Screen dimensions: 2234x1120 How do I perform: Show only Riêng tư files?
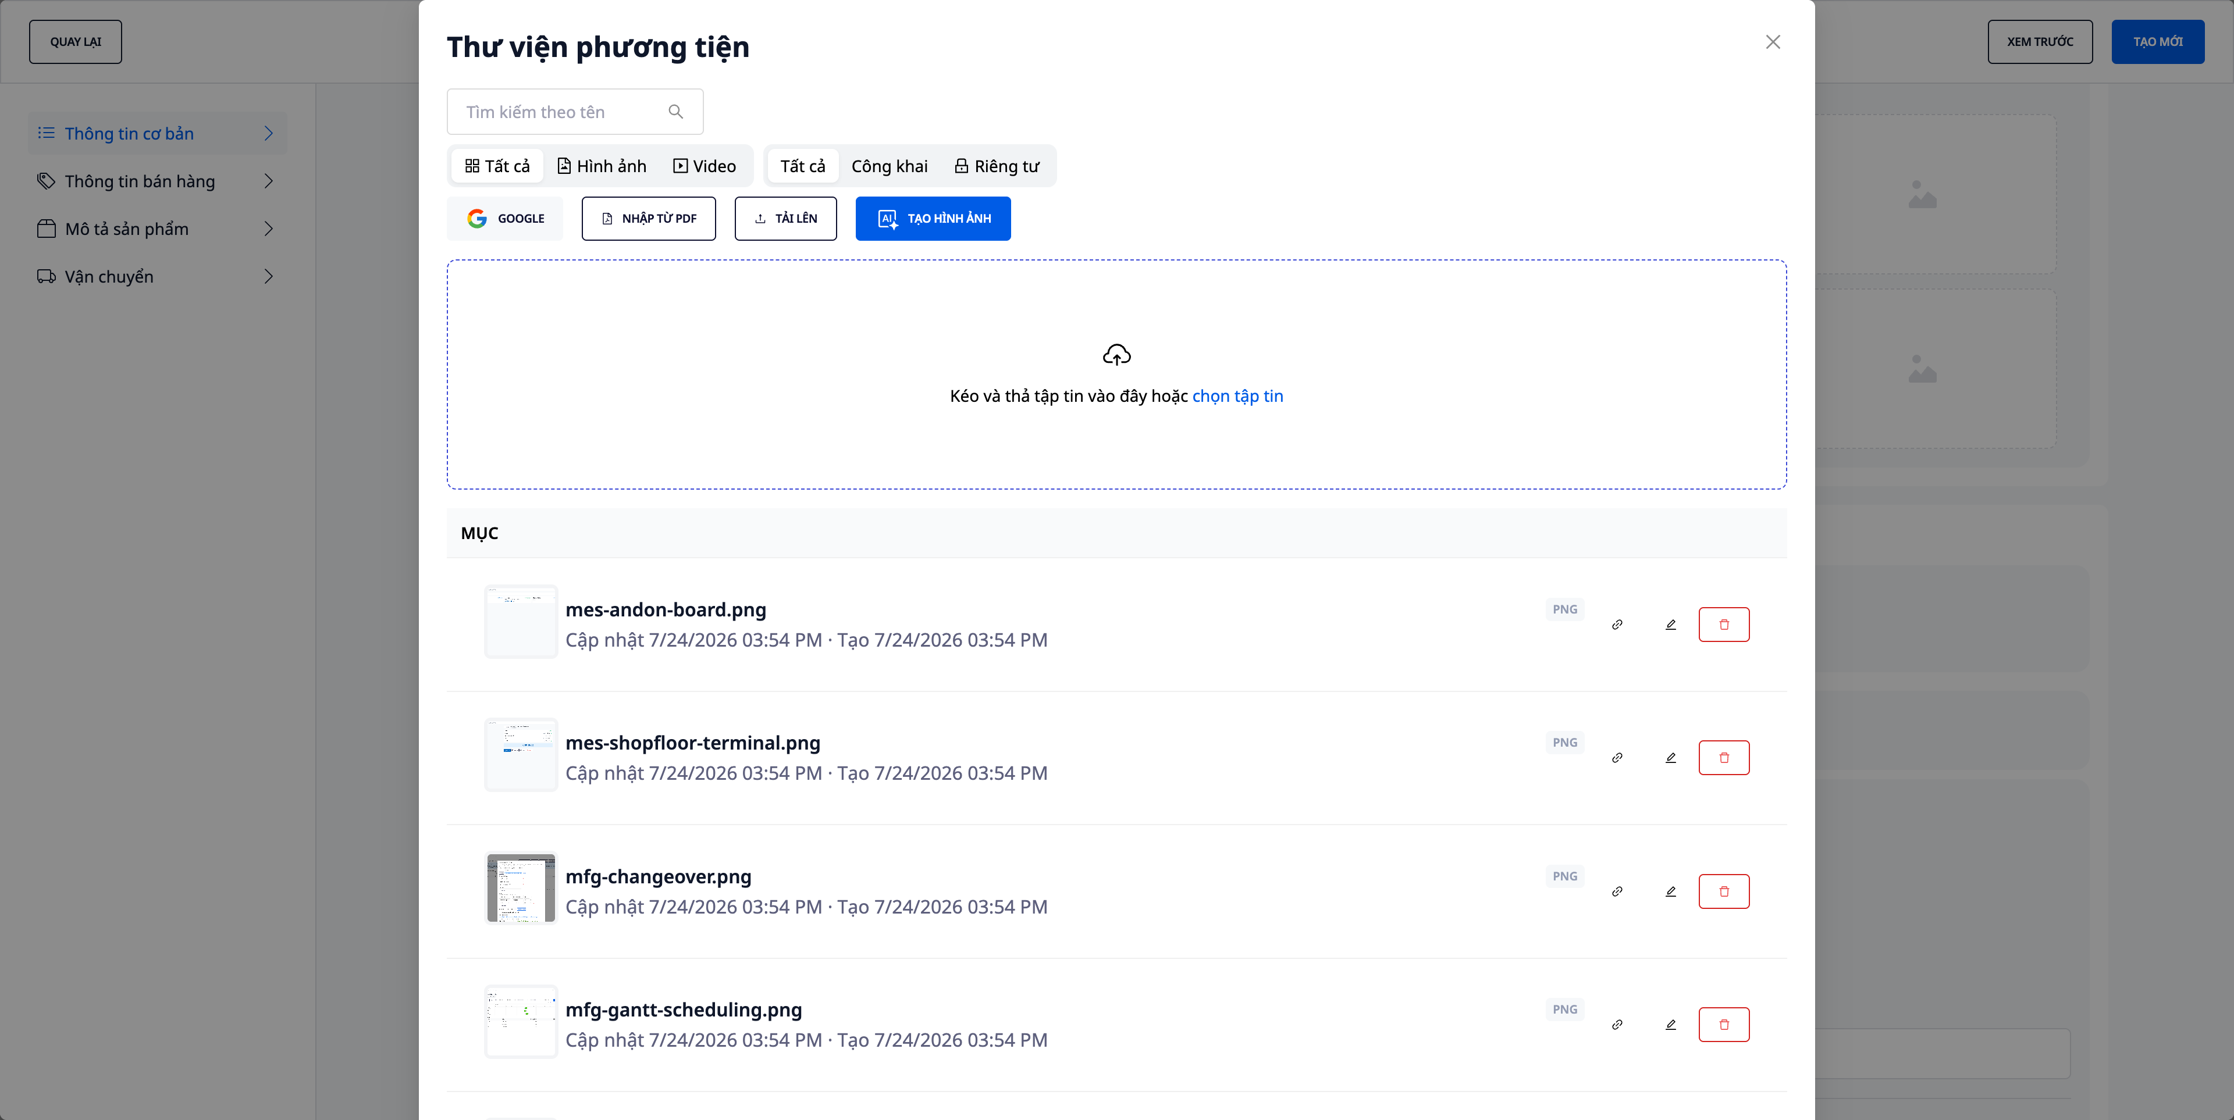(x=997, y=166)
